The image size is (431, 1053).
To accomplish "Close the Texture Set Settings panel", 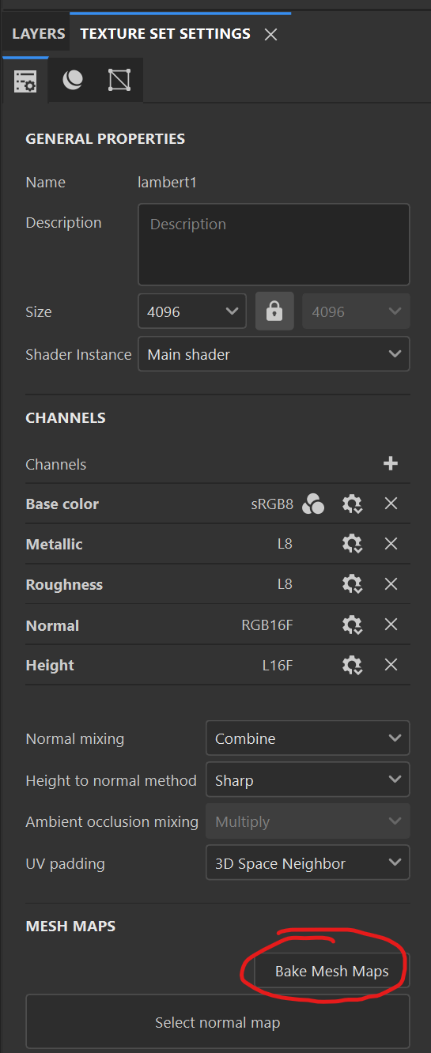I will tap(270, 35).
